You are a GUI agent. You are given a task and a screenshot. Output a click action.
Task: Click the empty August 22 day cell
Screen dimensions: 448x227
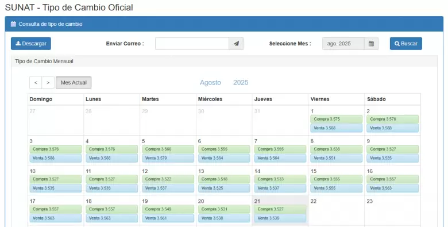[336, 211]
